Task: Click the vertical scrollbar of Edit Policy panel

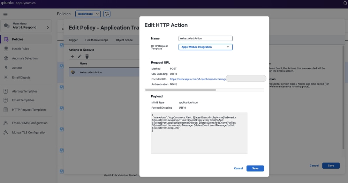Action: click(343, 97)
